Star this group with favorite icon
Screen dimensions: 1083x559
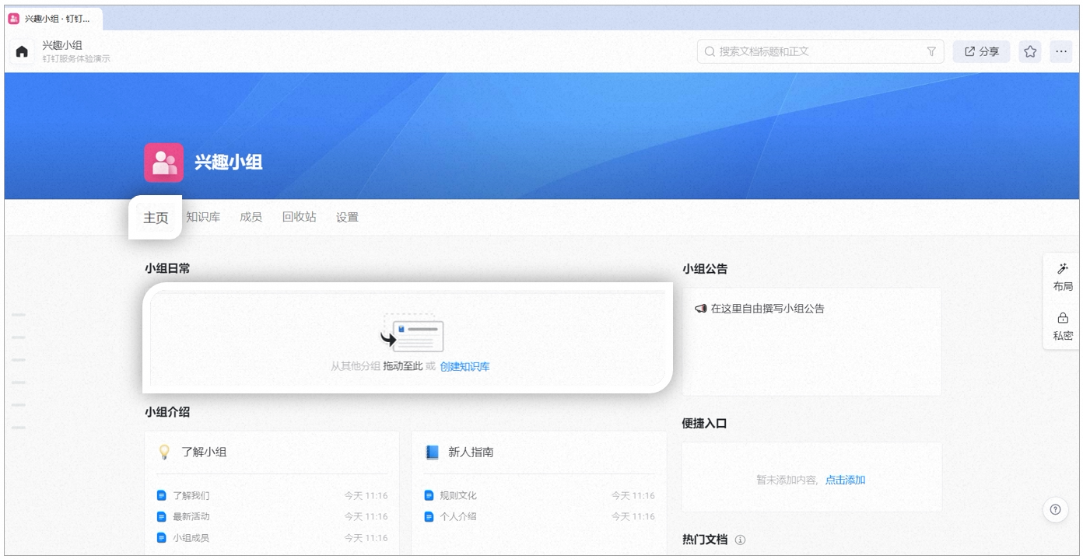tap(1030, 51)
